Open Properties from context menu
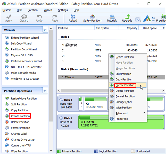Image resolution: width=166 pixels, height=154 pixels. [128, 119]
